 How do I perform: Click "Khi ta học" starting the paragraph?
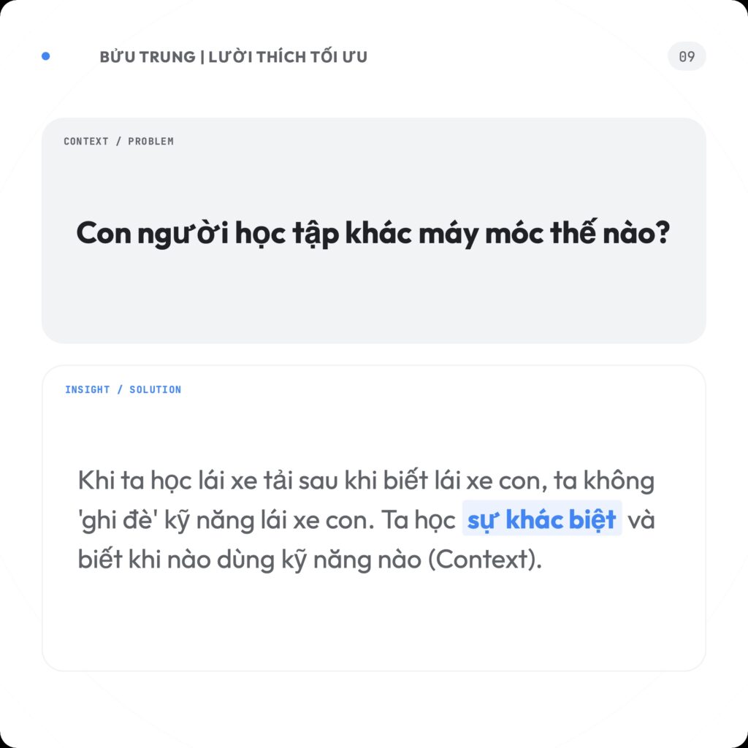click(123, 482)
